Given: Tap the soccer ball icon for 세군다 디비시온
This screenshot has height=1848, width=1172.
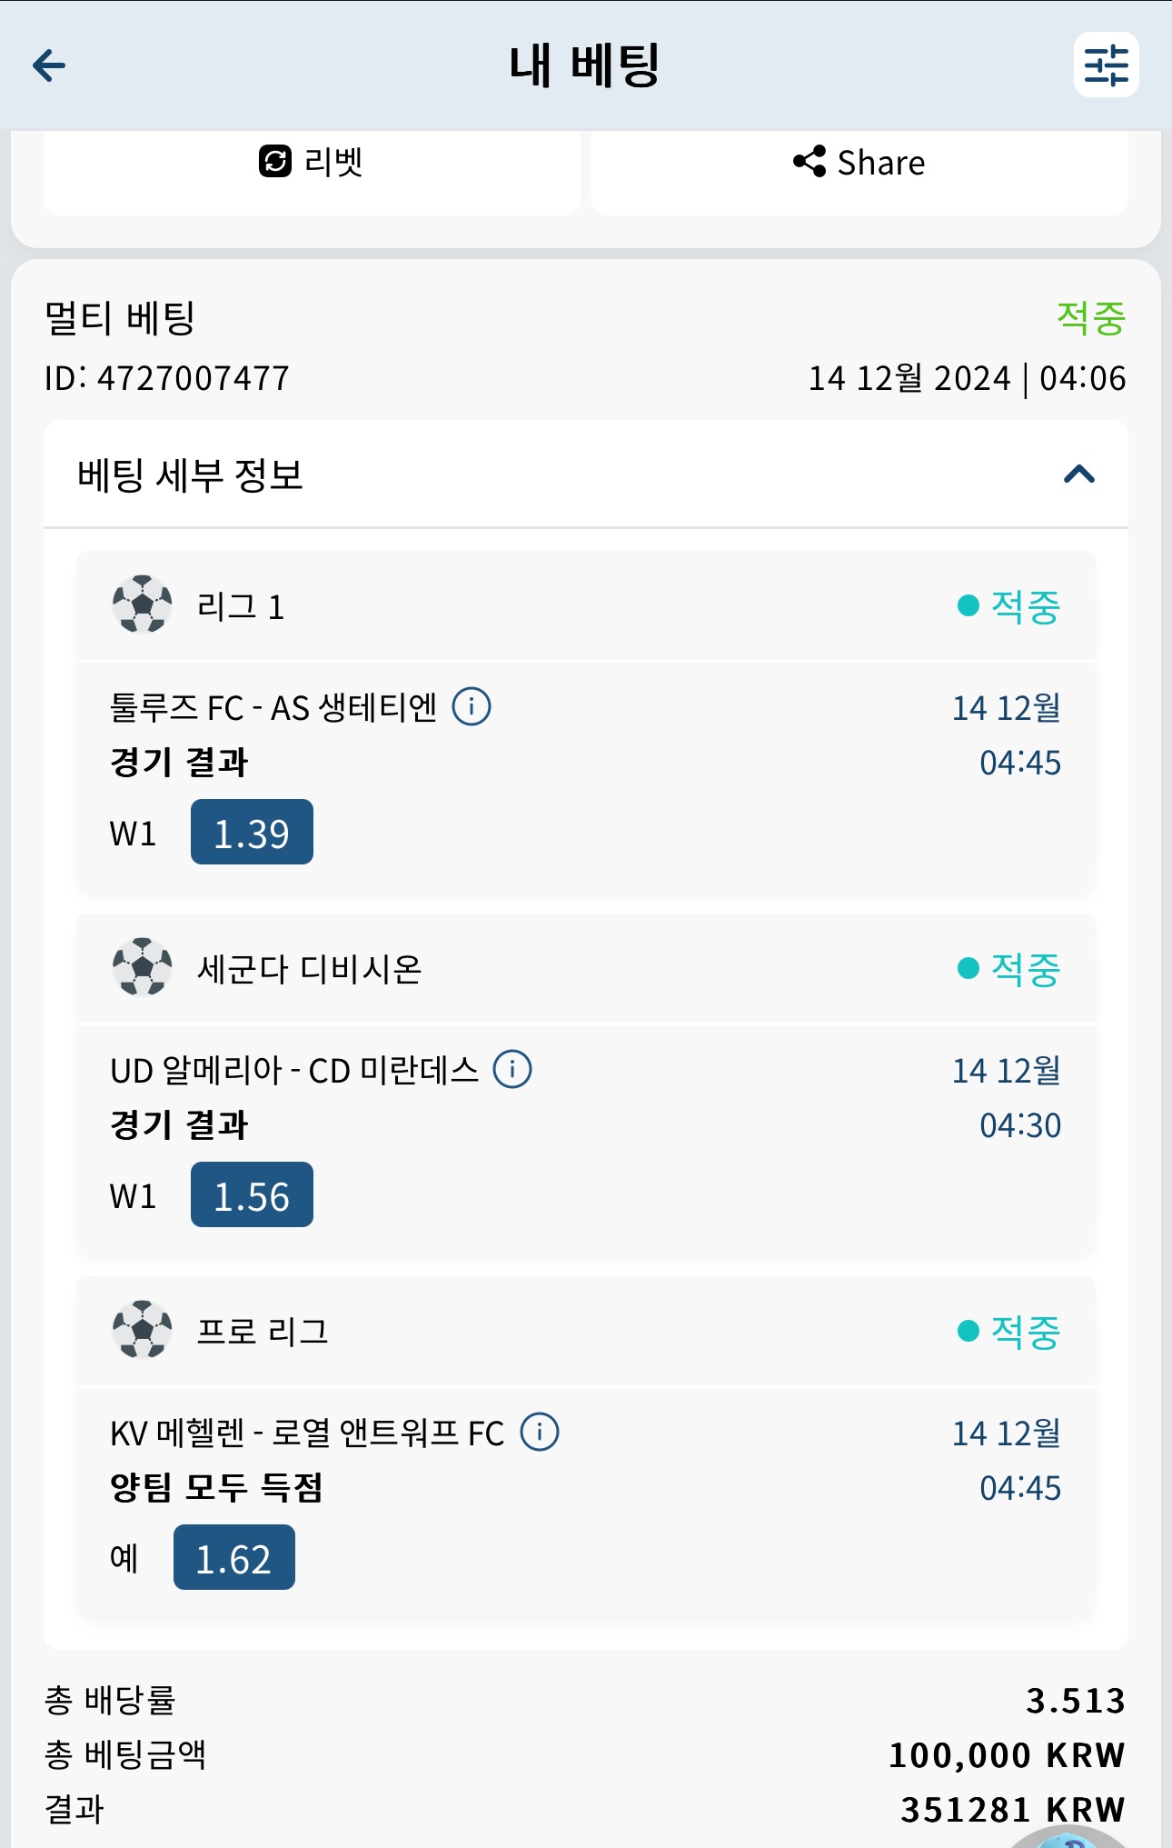Looking at the screenshot, I should click(142, 967).
